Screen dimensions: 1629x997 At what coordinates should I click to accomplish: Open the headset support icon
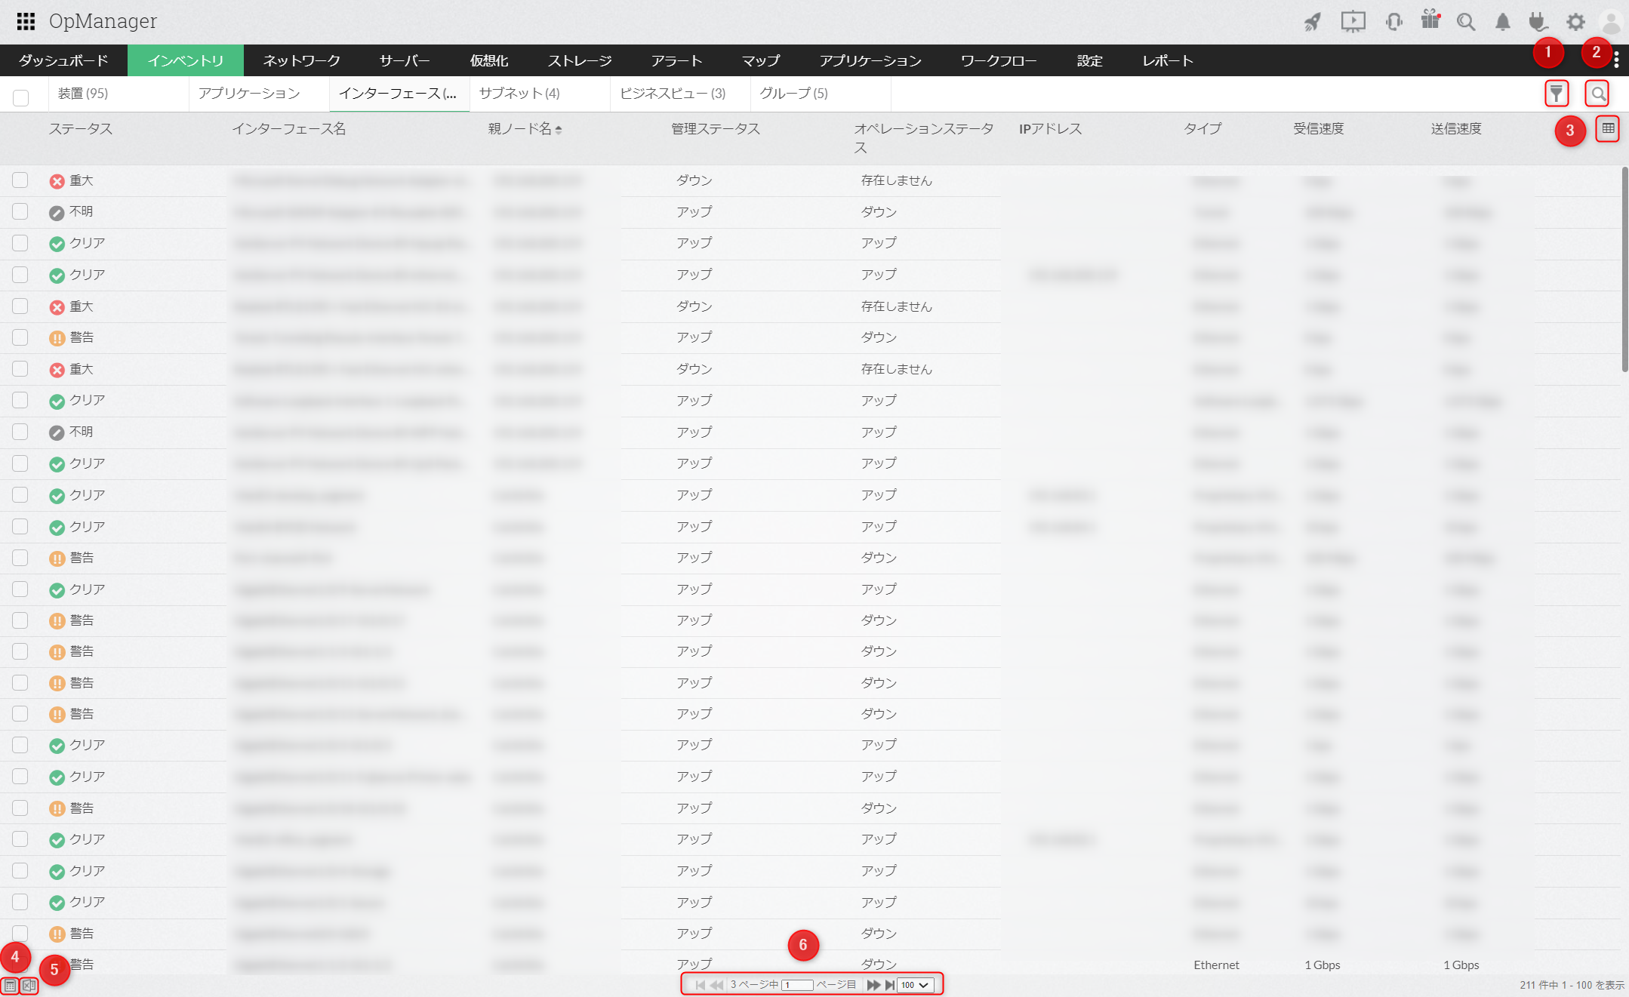pos(1393,21)
